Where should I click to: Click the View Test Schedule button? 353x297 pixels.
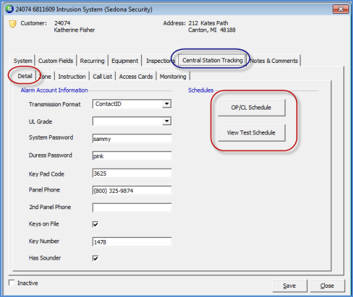point(251,132)
